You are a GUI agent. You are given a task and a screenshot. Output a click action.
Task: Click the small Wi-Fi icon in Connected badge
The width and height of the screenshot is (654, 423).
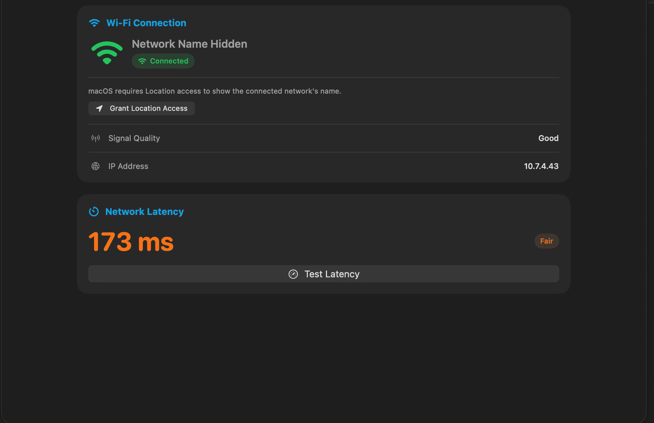[142, 61]
